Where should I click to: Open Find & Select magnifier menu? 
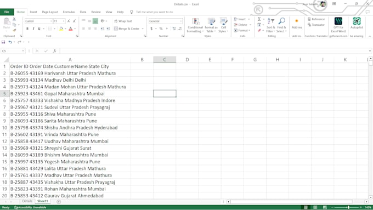[281, 25]
